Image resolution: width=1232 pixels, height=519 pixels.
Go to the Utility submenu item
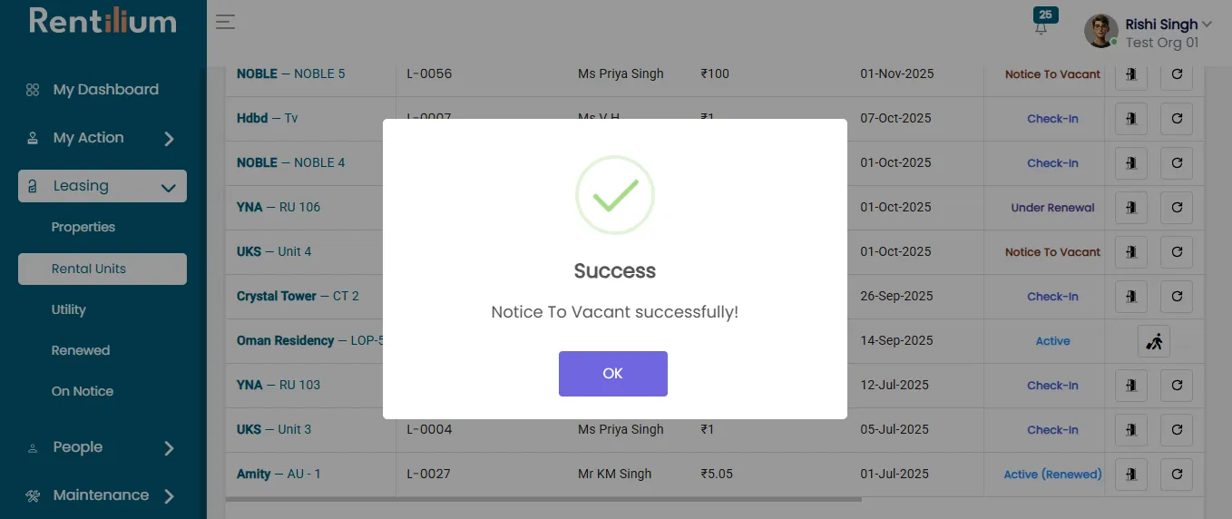[x=69, y=309]
